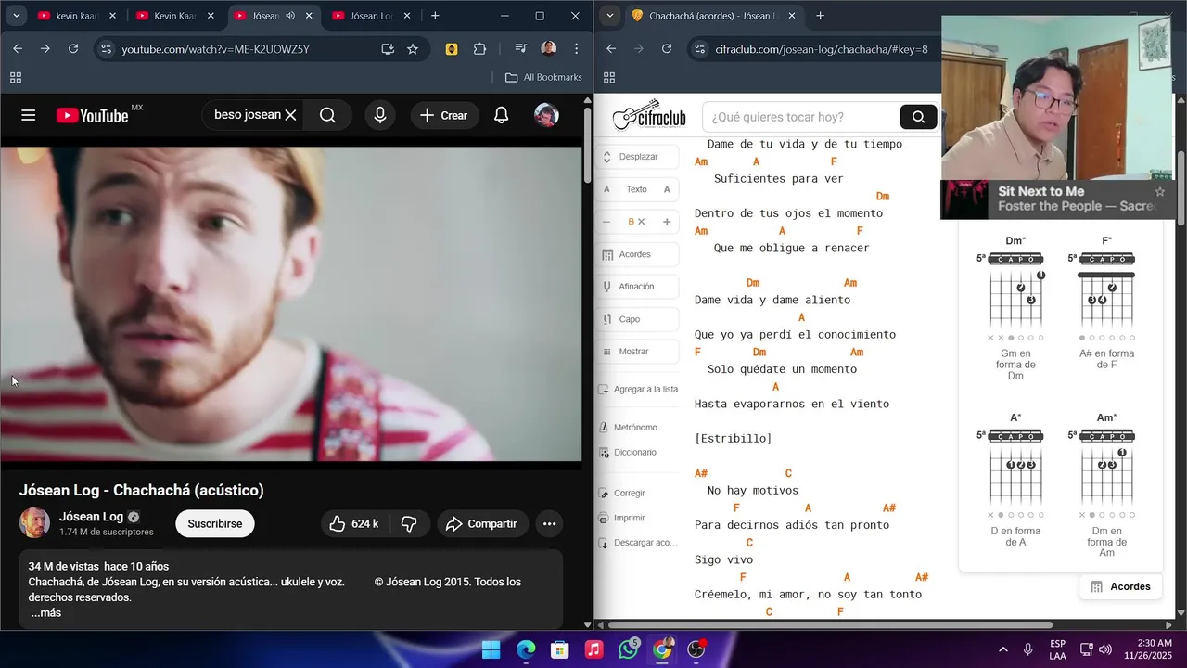1187x668 pixels.
Task: Open the YouTube account avatar menu
Action: point(546,115)
